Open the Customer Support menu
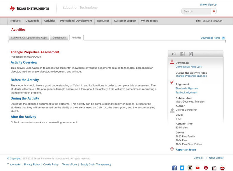Viewport: 233px width, 171px height. [125, 21]
